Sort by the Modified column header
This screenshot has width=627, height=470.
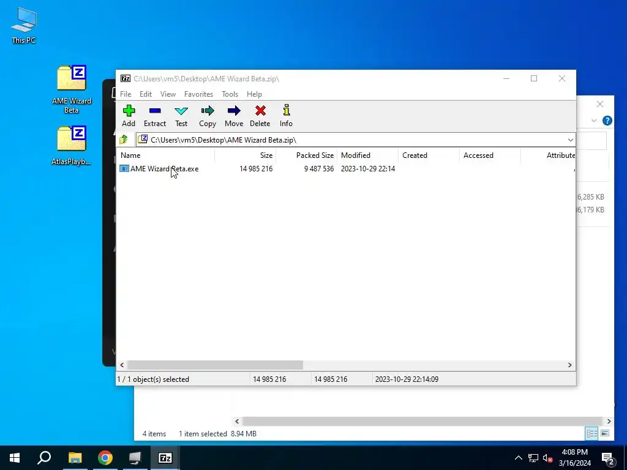coord(367,155)
